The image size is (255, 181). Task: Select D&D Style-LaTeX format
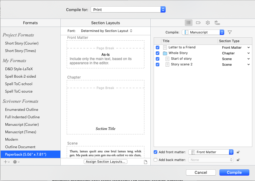[x=19, y=69]
